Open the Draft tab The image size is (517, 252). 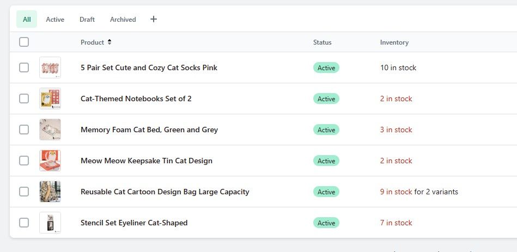click(x=87, y=19)
